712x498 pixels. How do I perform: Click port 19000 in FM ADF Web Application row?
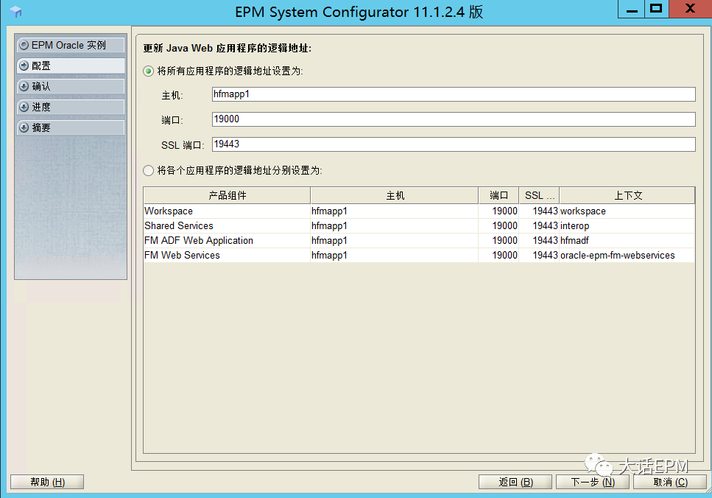coord(498,240)
